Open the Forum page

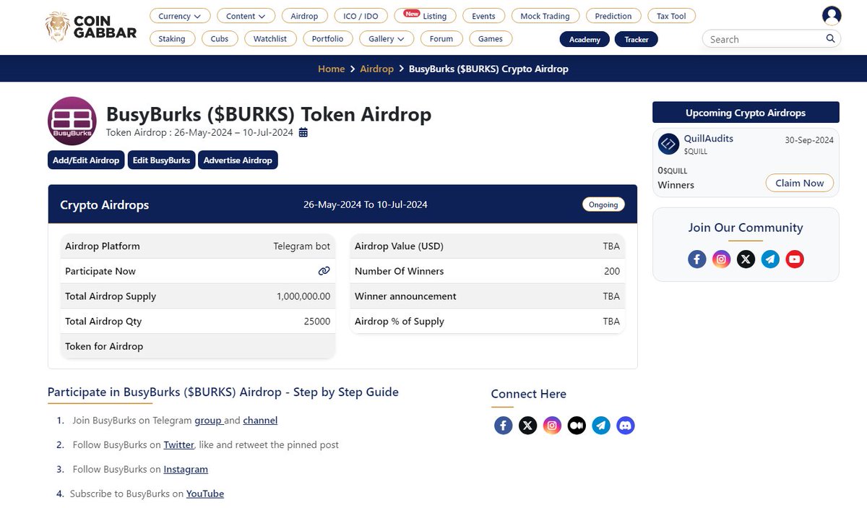coord(441,38)
